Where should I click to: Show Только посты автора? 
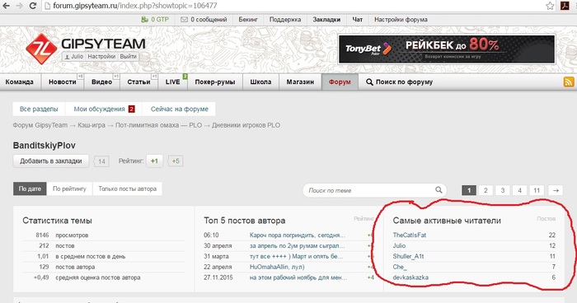[127, 189]
